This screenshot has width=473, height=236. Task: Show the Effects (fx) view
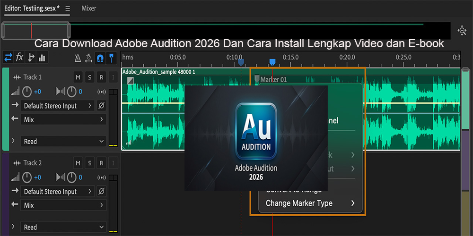pos(19,58)
